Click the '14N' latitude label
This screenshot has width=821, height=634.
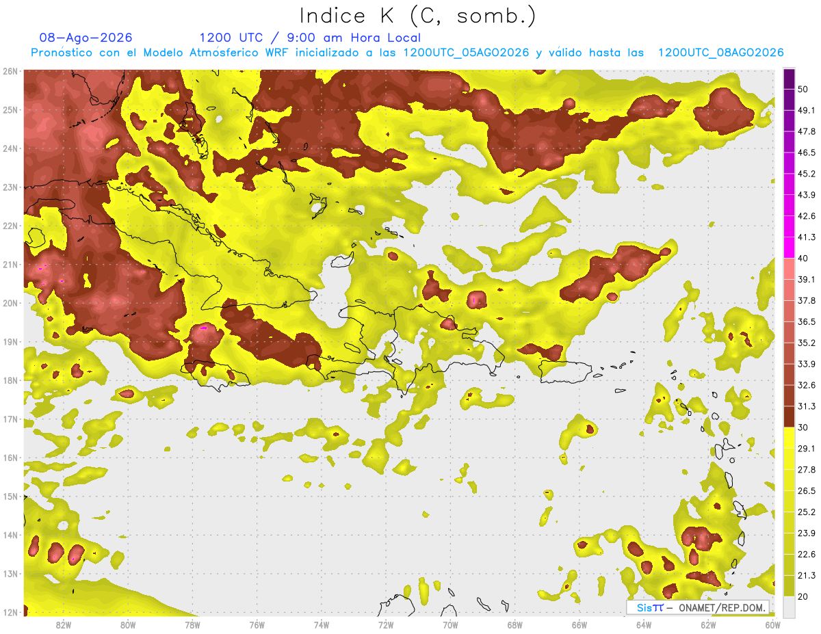10,535
